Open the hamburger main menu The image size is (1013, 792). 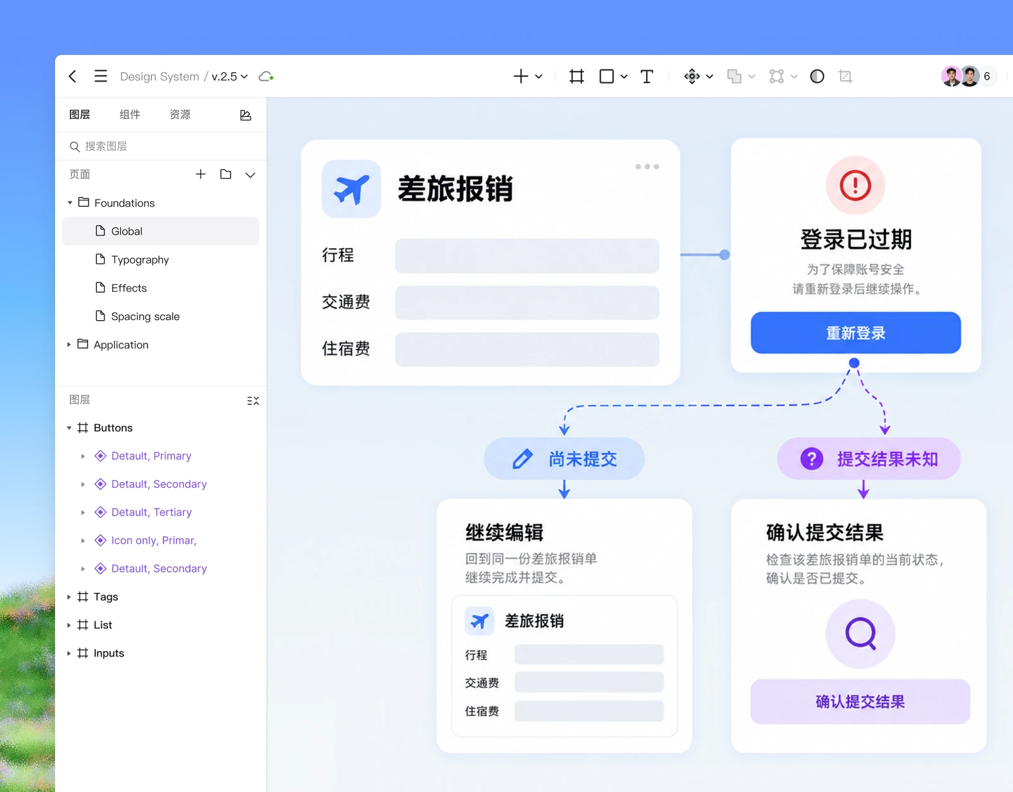[x=101, y=77]
